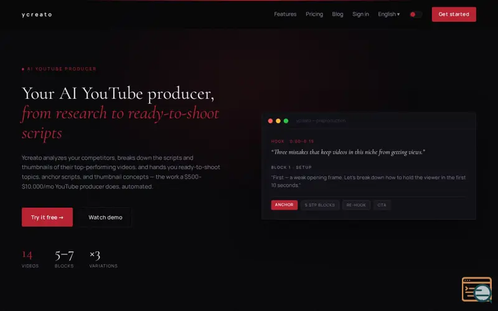Click 'Your AI YouTube producer' headline
Viewport: 498px width, 311px height.
tap(118, 94)
